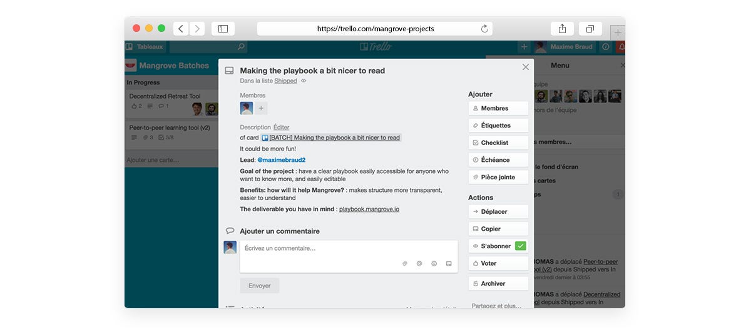Viewport: 751px width, 335px height.
Task: Click the In Progress list header
Action: [x=143, y=82]
